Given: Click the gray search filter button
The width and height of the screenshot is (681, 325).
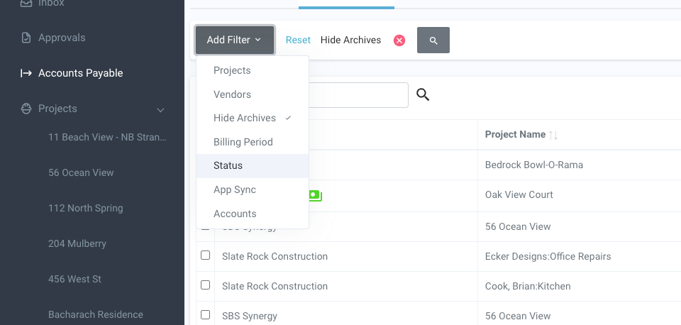Looking at the screenshot, I should tap(433, 40).
